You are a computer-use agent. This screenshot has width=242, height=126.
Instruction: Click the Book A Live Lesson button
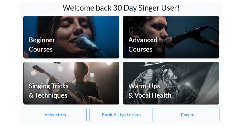click(121, 115)
